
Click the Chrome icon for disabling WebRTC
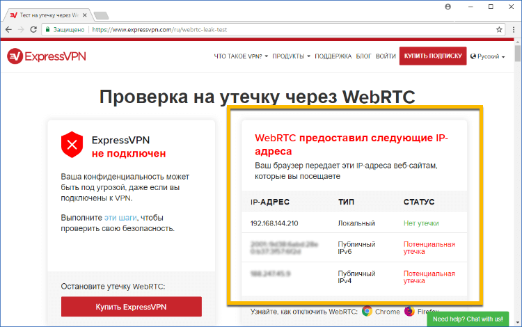pyautogui.click(x=367, y=312)
